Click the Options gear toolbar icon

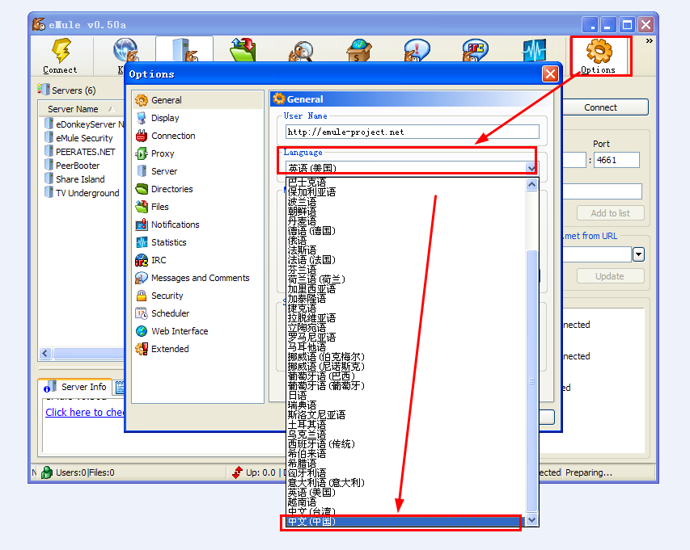click(x=599, y=56)
